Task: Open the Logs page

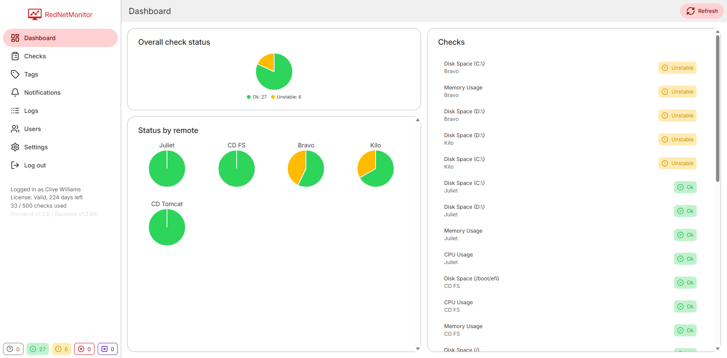Action: 60,111
